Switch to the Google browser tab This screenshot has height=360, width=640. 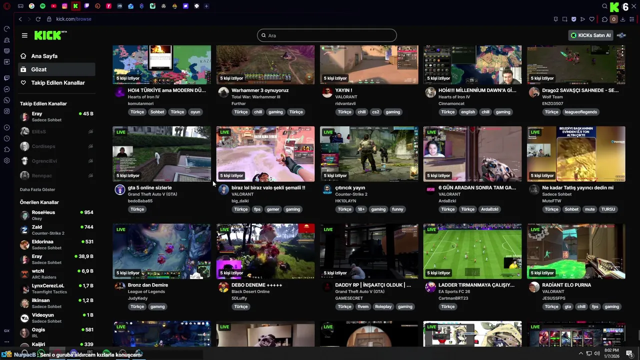pos(31,6)
